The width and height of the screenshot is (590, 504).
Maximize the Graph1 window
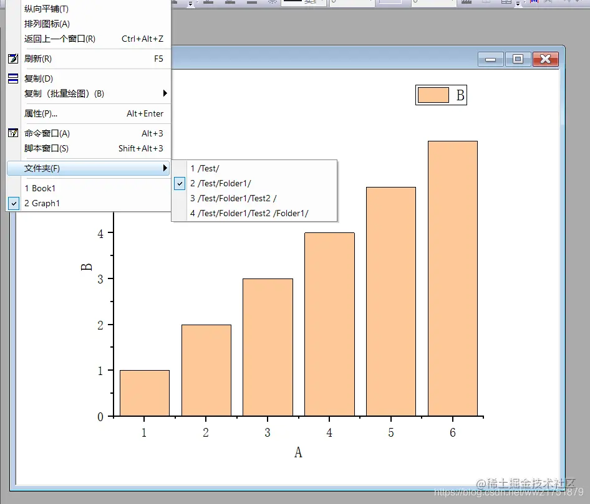coord(518,59)
